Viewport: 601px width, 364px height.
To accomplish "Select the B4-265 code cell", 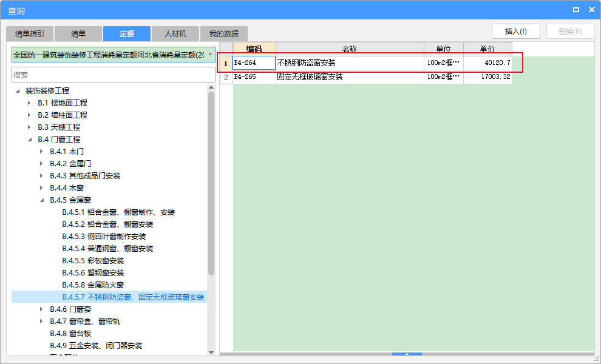I will pyautogui.click(x=254, y=77).
